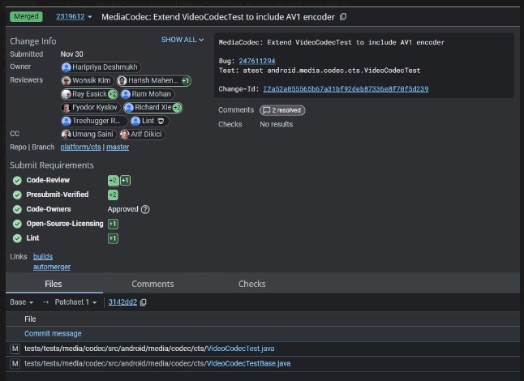Viewport: 524px width, 381px height.
Task: Click the Open-Source-Licensing +1 vote chip
Action: coord(113,224)
